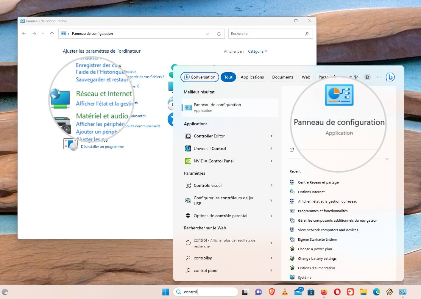Open Mail app with 23 badge
The width and height of the screenshot is (421, 299).
pyautogui.click(x=298, y=292)
